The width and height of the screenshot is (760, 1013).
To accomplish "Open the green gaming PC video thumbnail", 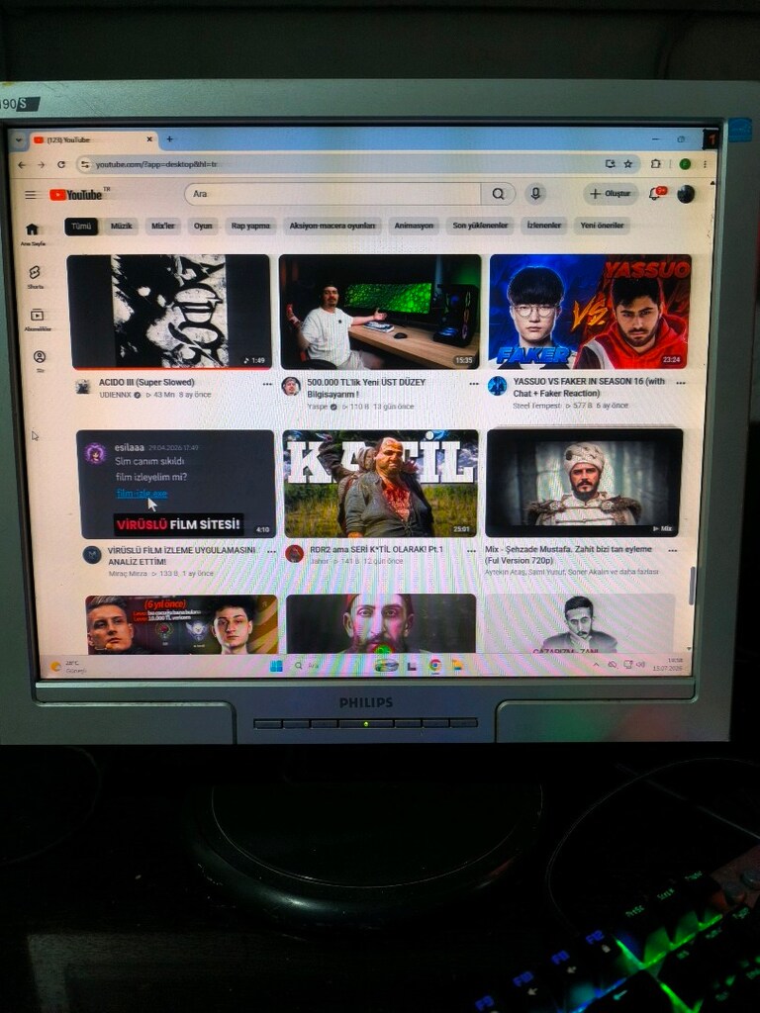I will (x=380, y=312).
